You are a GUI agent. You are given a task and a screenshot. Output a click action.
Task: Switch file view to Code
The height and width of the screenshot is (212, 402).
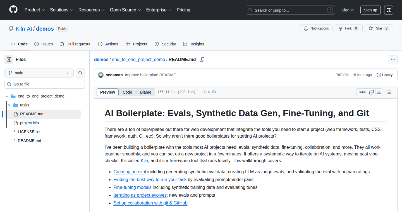pos(127,92)
